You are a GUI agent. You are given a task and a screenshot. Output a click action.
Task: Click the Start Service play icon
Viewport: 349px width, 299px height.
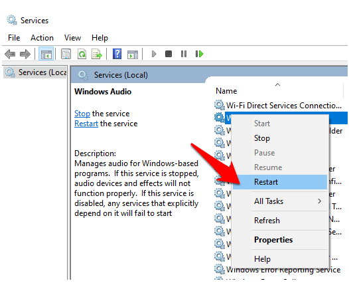[x=154, y=54]
